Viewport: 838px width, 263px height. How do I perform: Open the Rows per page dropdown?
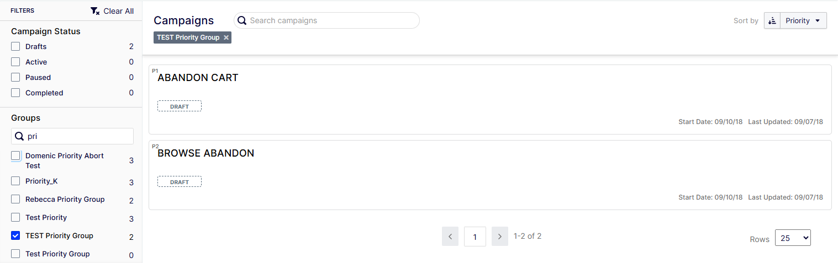(x=793, y=238)
